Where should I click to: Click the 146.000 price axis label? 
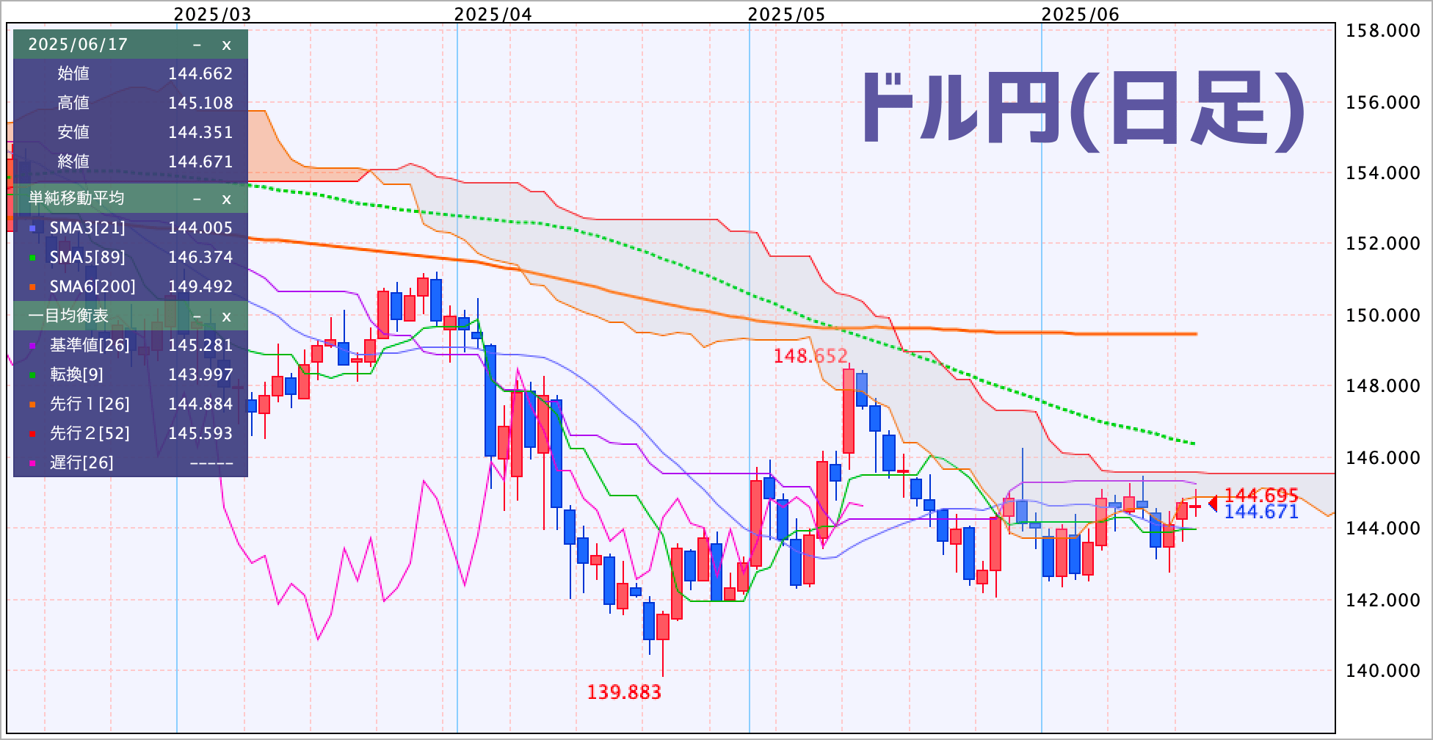[1382, 458]
